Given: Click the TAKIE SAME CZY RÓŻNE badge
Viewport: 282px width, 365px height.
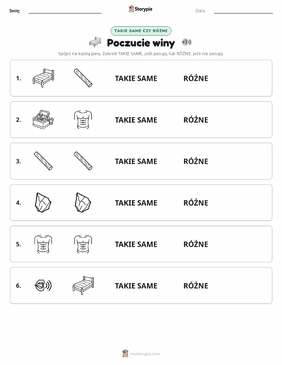Looking at the screenshot, I should [x=141, y=31].
